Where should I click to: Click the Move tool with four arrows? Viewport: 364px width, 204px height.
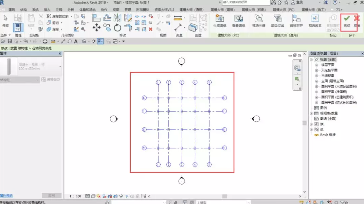click(x=96, y=28)
